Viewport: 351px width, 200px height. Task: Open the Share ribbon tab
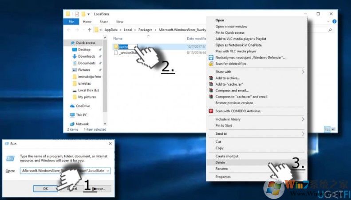click(x=104, y=22)
